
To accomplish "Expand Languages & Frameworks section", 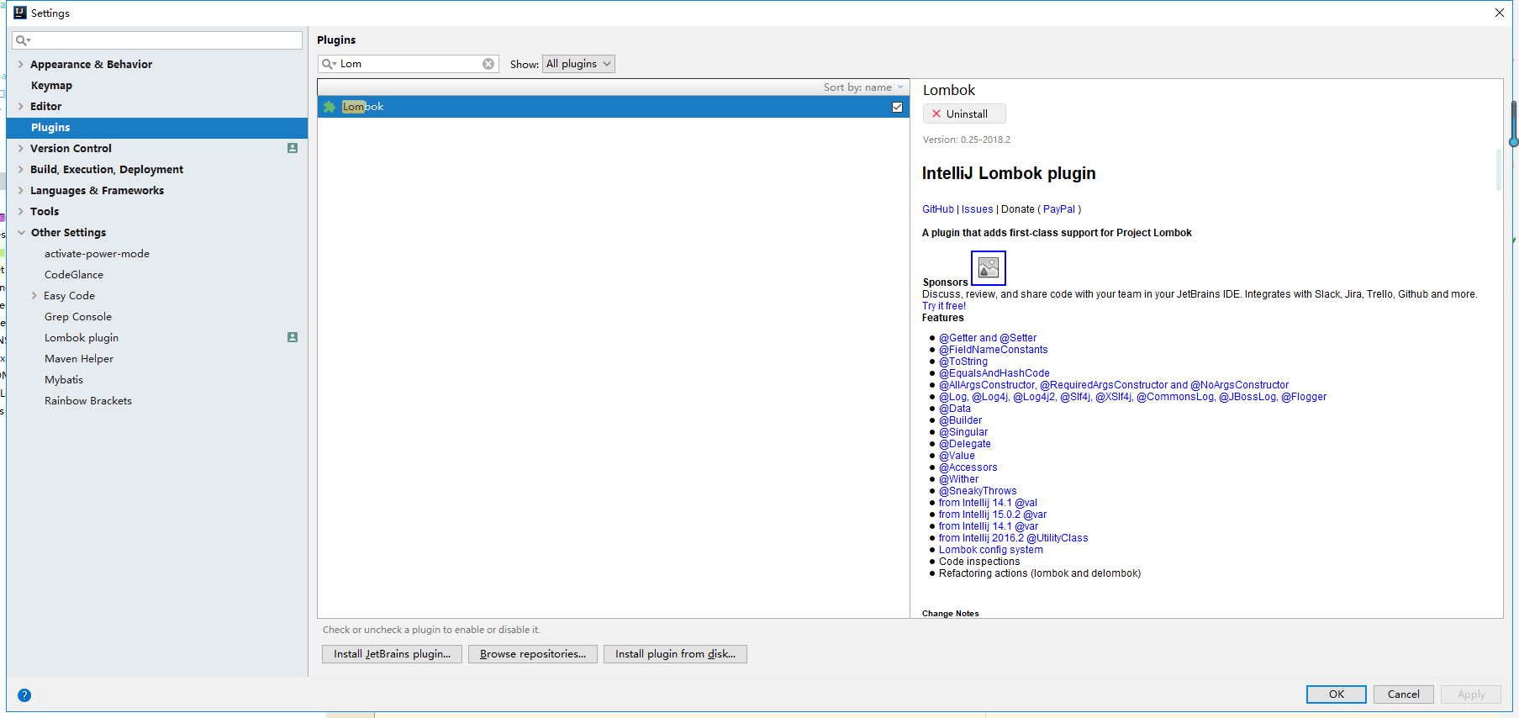I will (x=21, y=190).
